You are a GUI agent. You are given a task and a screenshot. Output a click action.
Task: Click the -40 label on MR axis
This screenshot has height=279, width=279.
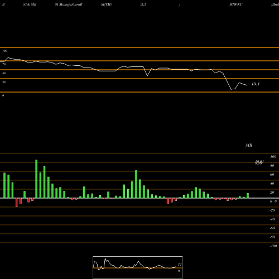pos(272,219)
